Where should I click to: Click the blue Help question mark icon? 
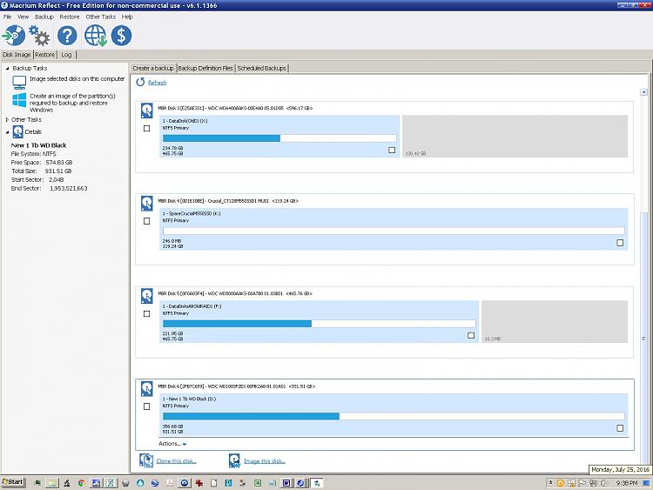67,36
